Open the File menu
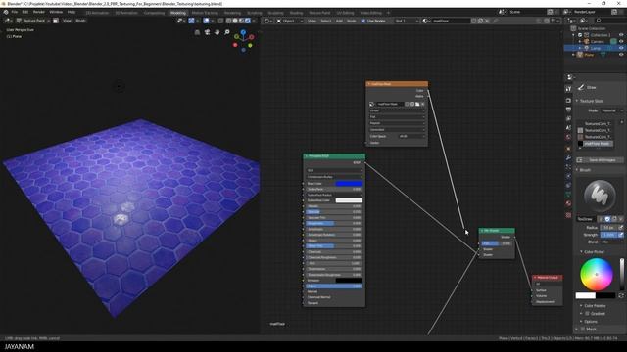This screenshot has height=352, width=627. (x=15, y=12)
